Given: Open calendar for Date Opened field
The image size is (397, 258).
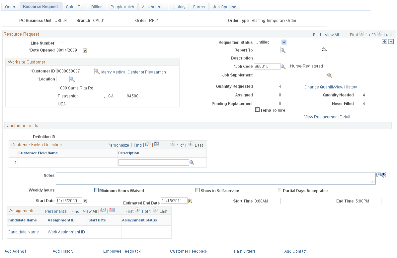Looking at the screenshot, I should [85, 51].
